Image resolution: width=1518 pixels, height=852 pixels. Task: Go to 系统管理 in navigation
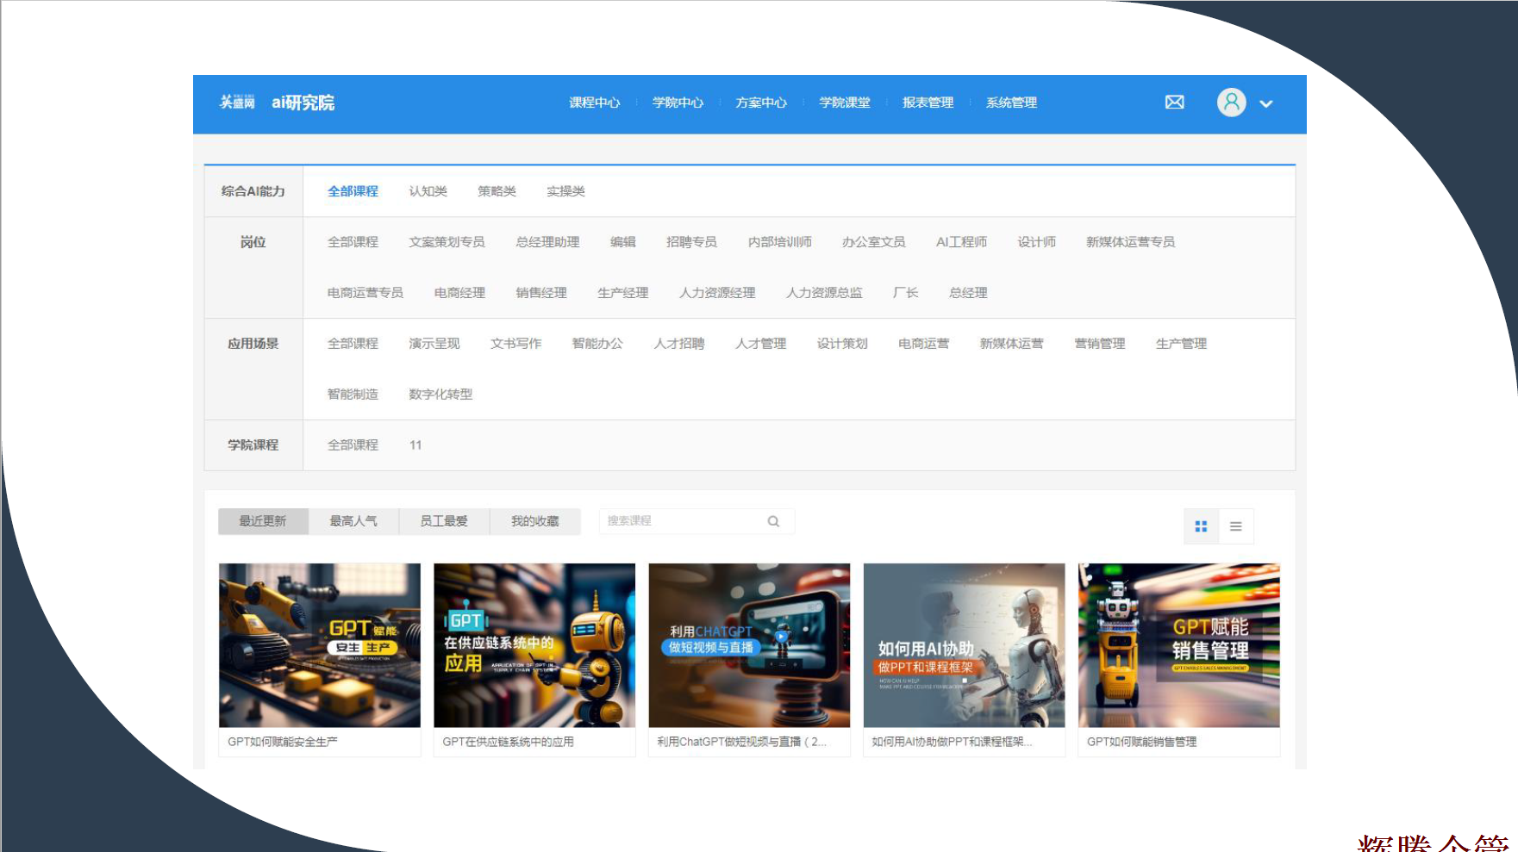[1011, 103]
